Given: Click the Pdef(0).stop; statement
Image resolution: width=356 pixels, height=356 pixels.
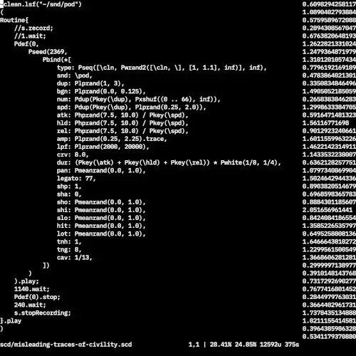Looking at the screenshot, I should (37, 297).
